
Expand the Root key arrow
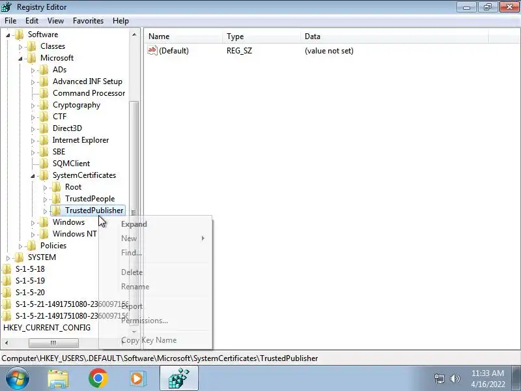click(45, 188)
